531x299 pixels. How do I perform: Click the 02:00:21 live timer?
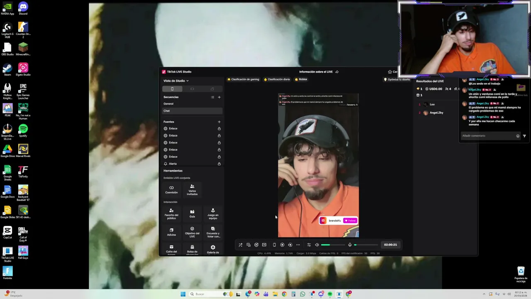tap(390, 245)
